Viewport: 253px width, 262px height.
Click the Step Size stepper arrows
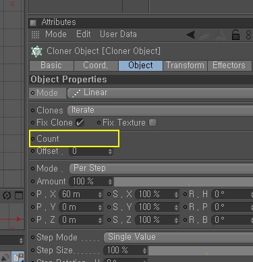pos(144,251)
